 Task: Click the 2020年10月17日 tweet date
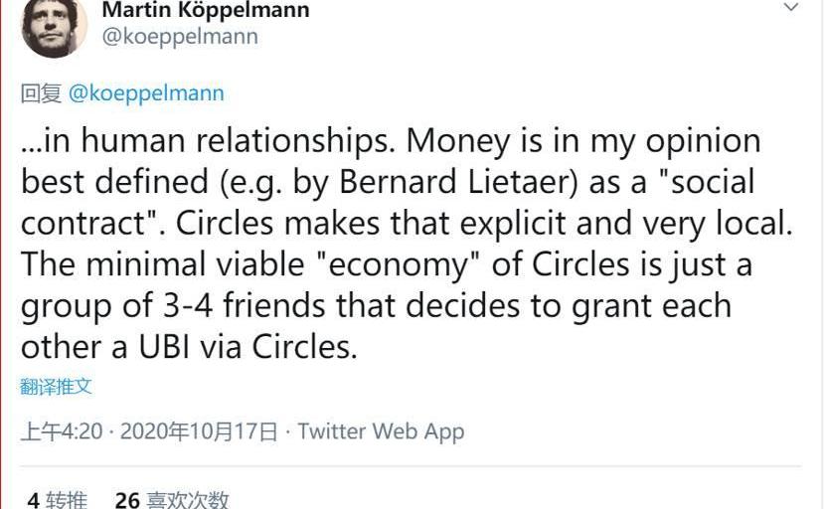[x=198, y=431]
